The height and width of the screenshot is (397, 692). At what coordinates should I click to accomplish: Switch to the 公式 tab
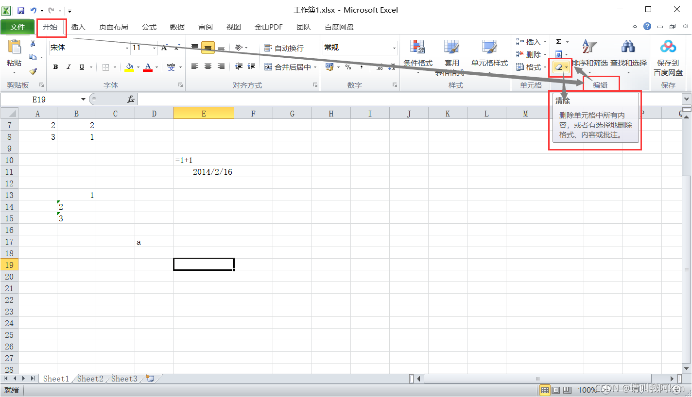pyautogui.click(x=149, y=27)
